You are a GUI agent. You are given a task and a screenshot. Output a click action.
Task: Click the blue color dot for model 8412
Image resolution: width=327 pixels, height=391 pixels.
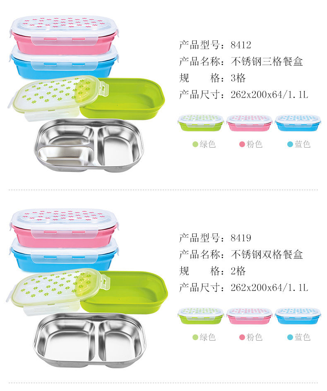point(290,144)
